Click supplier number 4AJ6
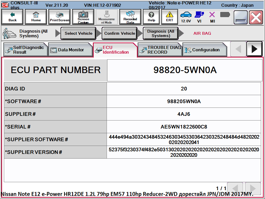Viewport: 265px width, 199px height. [184, 114]
